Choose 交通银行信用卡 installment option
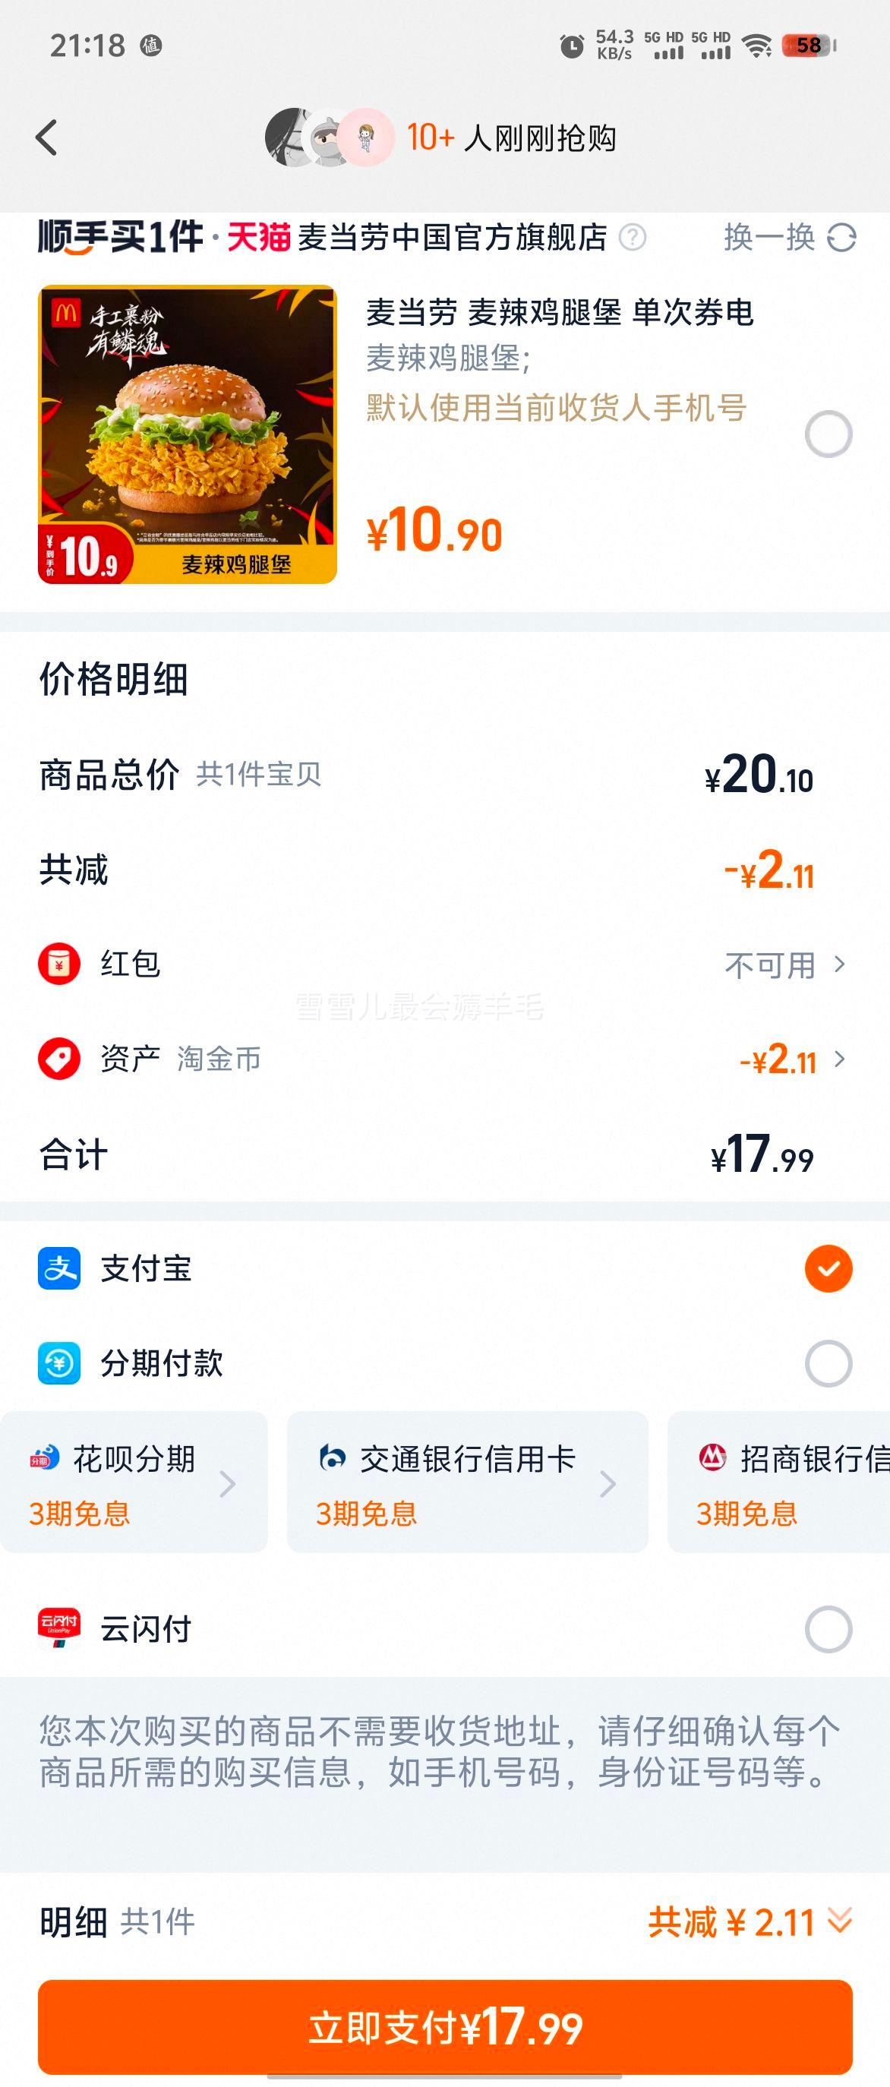This screenshot has width=890, height=2087. (466, 1482)
